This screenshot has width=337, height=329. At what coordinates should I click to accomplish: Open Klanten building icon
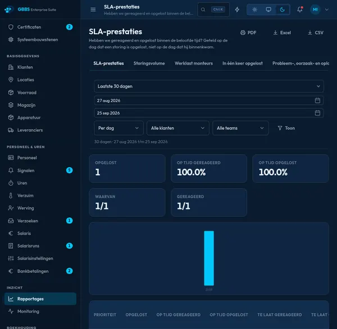(11, 67)
